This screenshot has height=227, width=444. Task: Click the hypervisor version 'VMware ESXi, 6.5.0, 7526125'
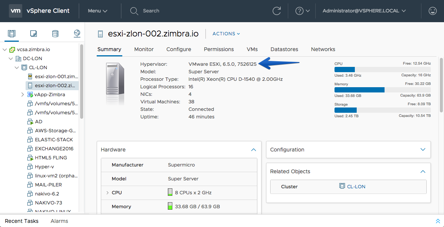pyautogui.click(x=223, y=64)
